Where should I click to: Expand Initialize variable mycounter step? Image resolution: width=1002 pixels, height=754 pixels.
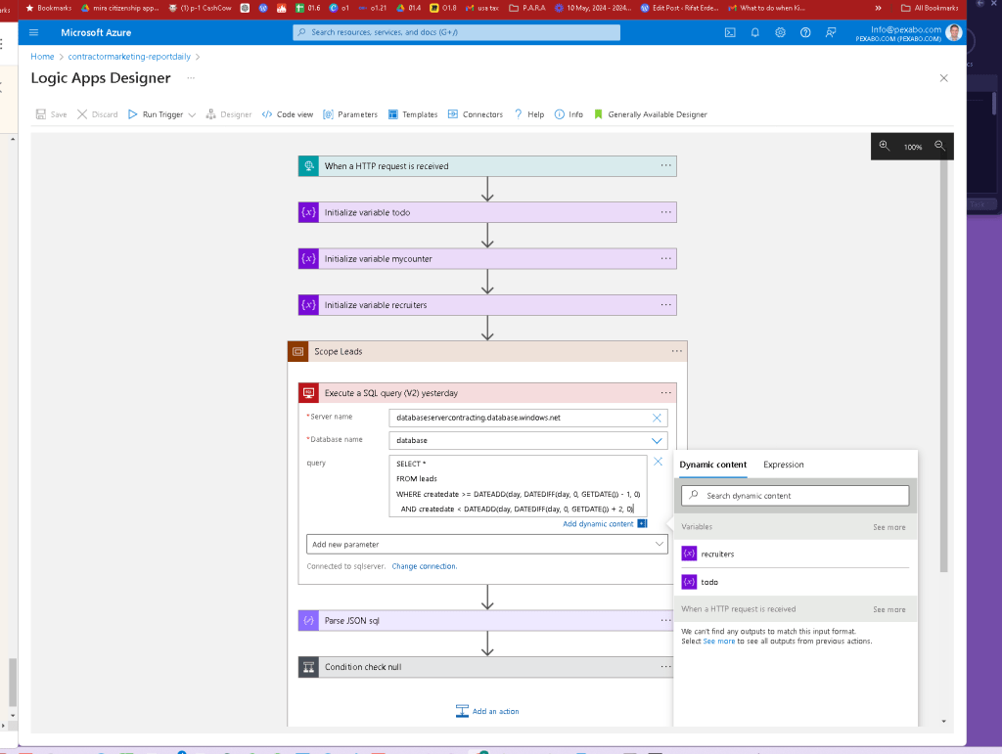click(487, 258)
